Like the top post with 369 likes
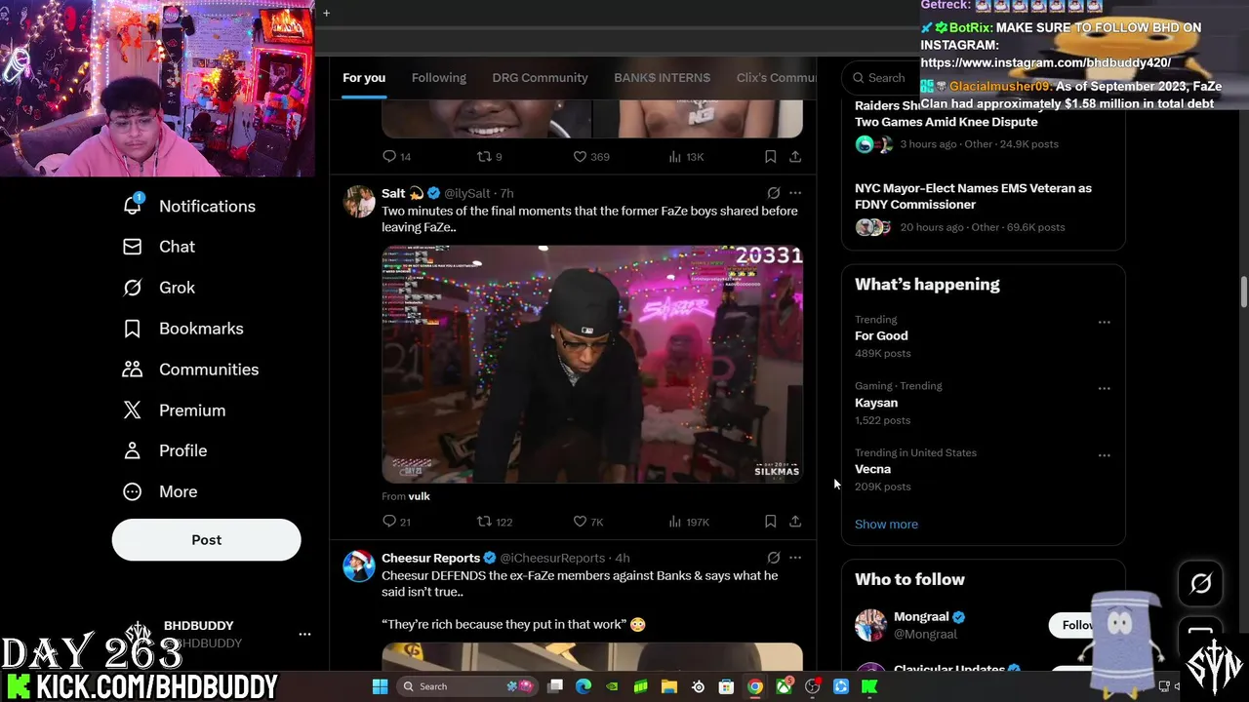Screen dimensions: 1249x702 pyautogui.click(x=591, y=156)
